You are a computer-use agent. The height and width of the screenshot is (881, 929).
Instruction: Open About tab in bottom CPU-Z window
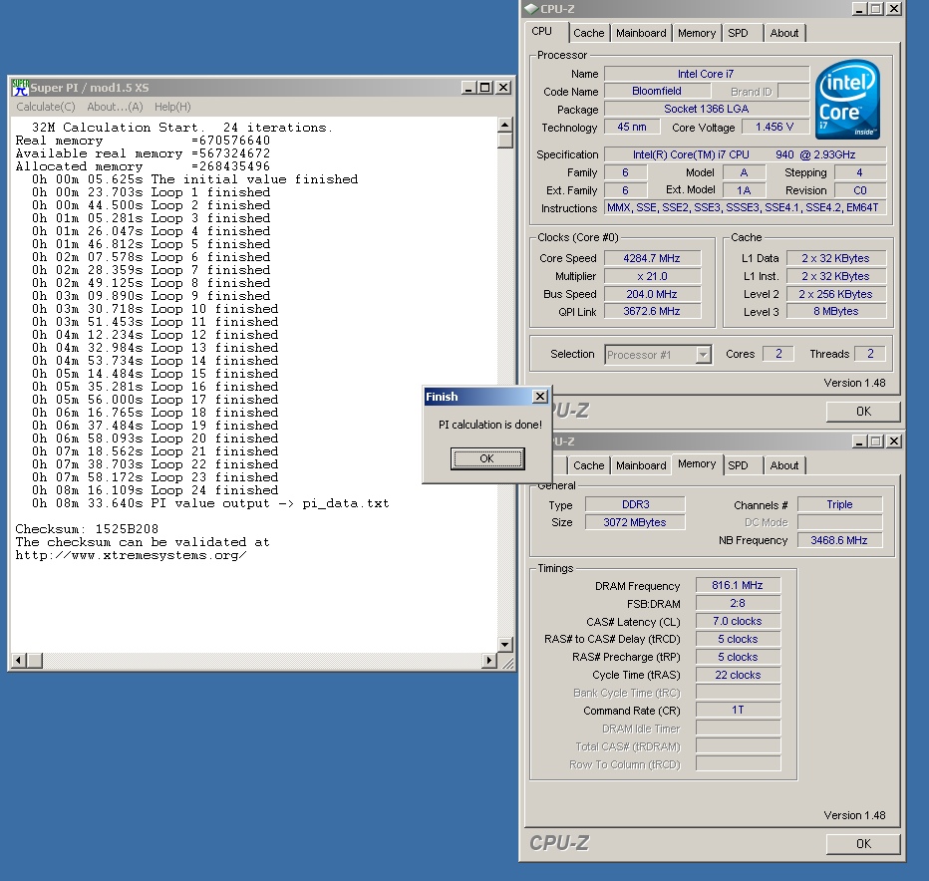[784, 465]
